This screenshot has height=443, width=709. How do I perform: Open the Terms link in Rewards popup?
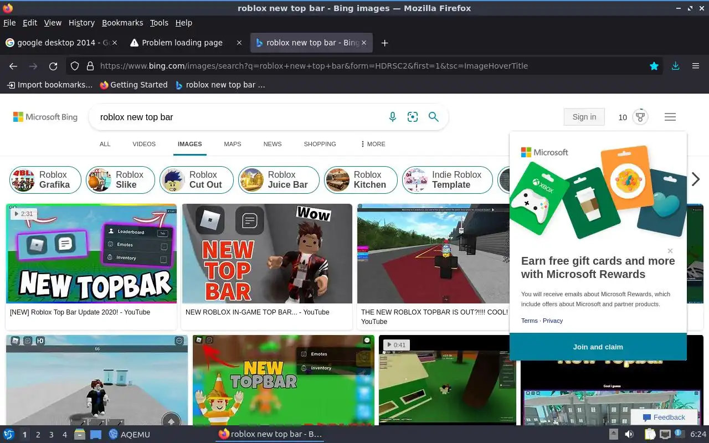point(530,321)
